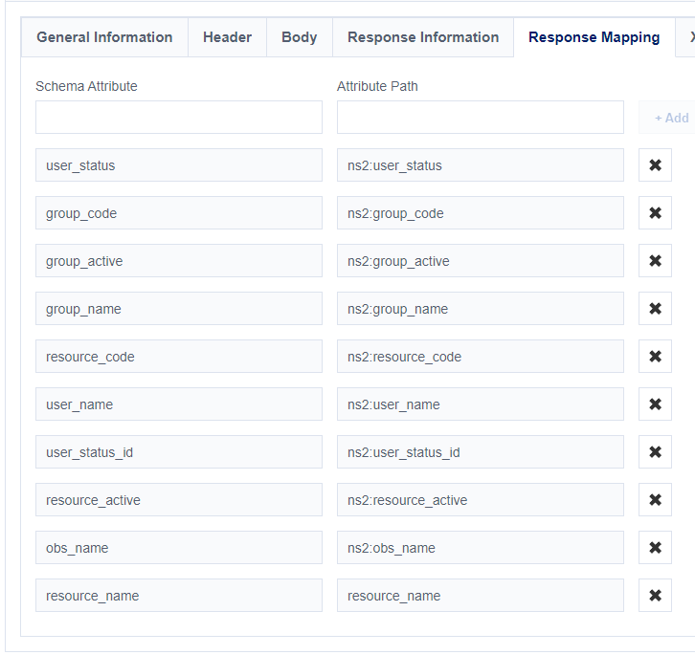Open the Response Information tab
Image resolution: width=695 pixels, height=655 pixels.
click(422, 37)
